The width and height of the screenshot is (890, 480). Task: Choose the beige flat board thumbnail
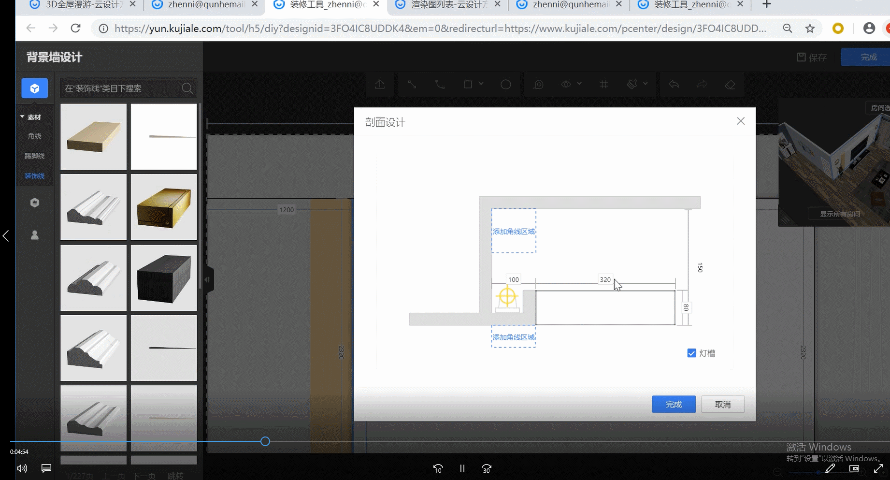[93, 137]
